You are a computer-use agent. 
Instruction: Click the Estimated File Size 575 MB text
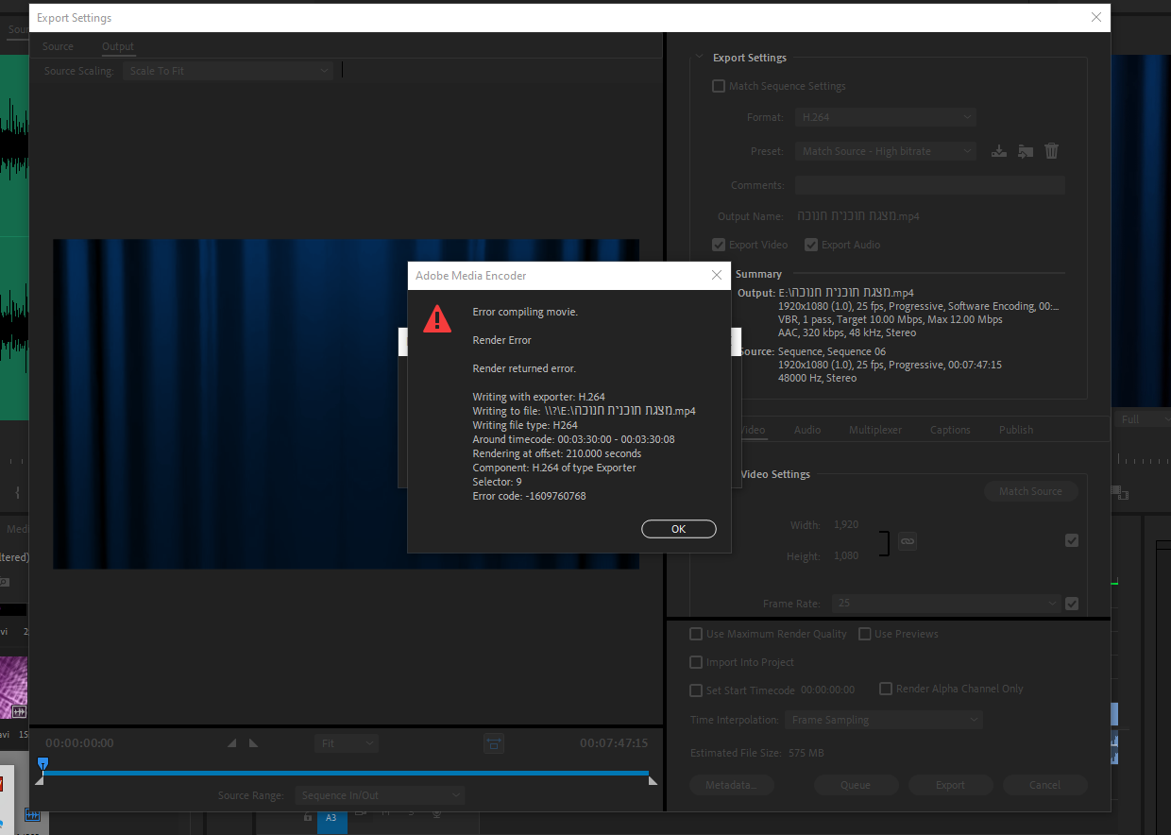click(x=756, y=753)
